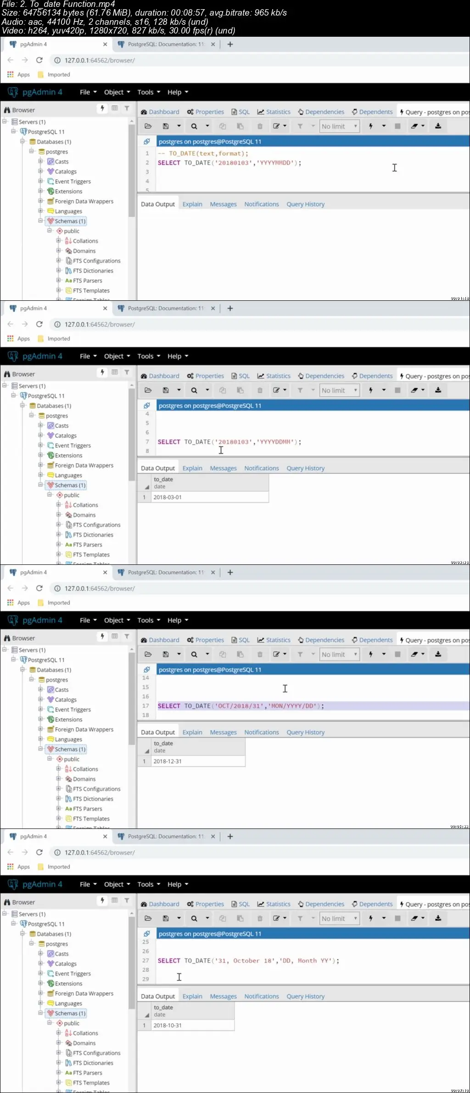The image size is (470, 1093).
Task: Collapse Servers (1) node in 2018-03-01 frame
Action: point(4,386)
